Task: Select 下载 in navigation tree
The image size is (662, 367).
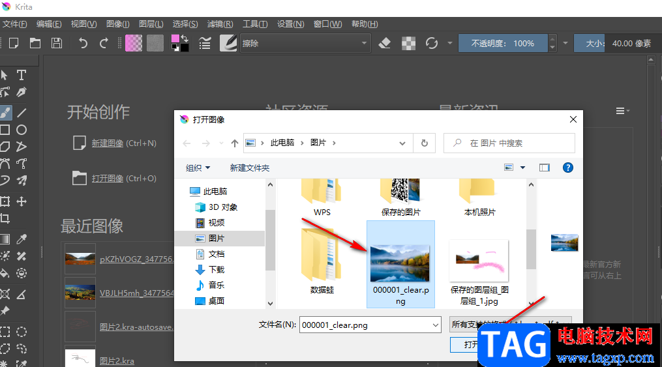Action: [210, 270]
